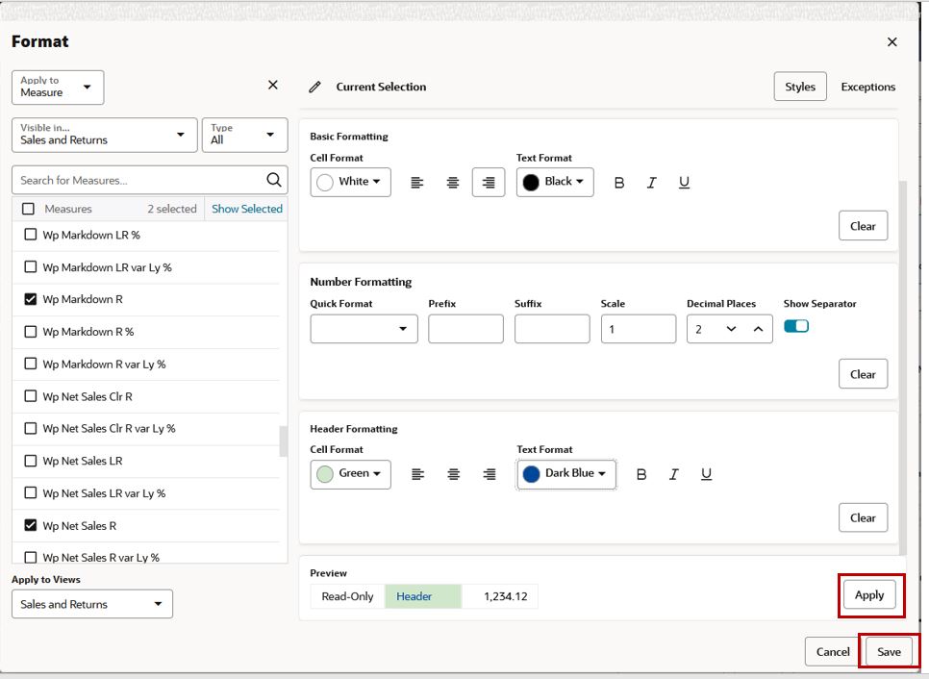This screenshot has width=929, height=679.
Task: Center-align header cell text
Action: click(453, 474)
